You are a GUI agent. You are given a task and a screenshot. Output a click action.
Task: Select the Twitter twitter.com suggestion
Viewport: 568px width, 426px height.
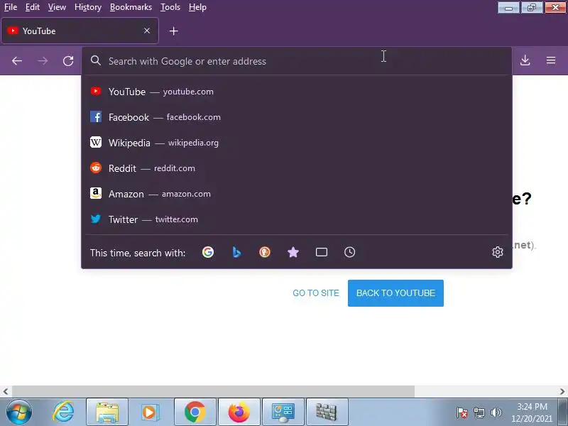click(297, 219)
